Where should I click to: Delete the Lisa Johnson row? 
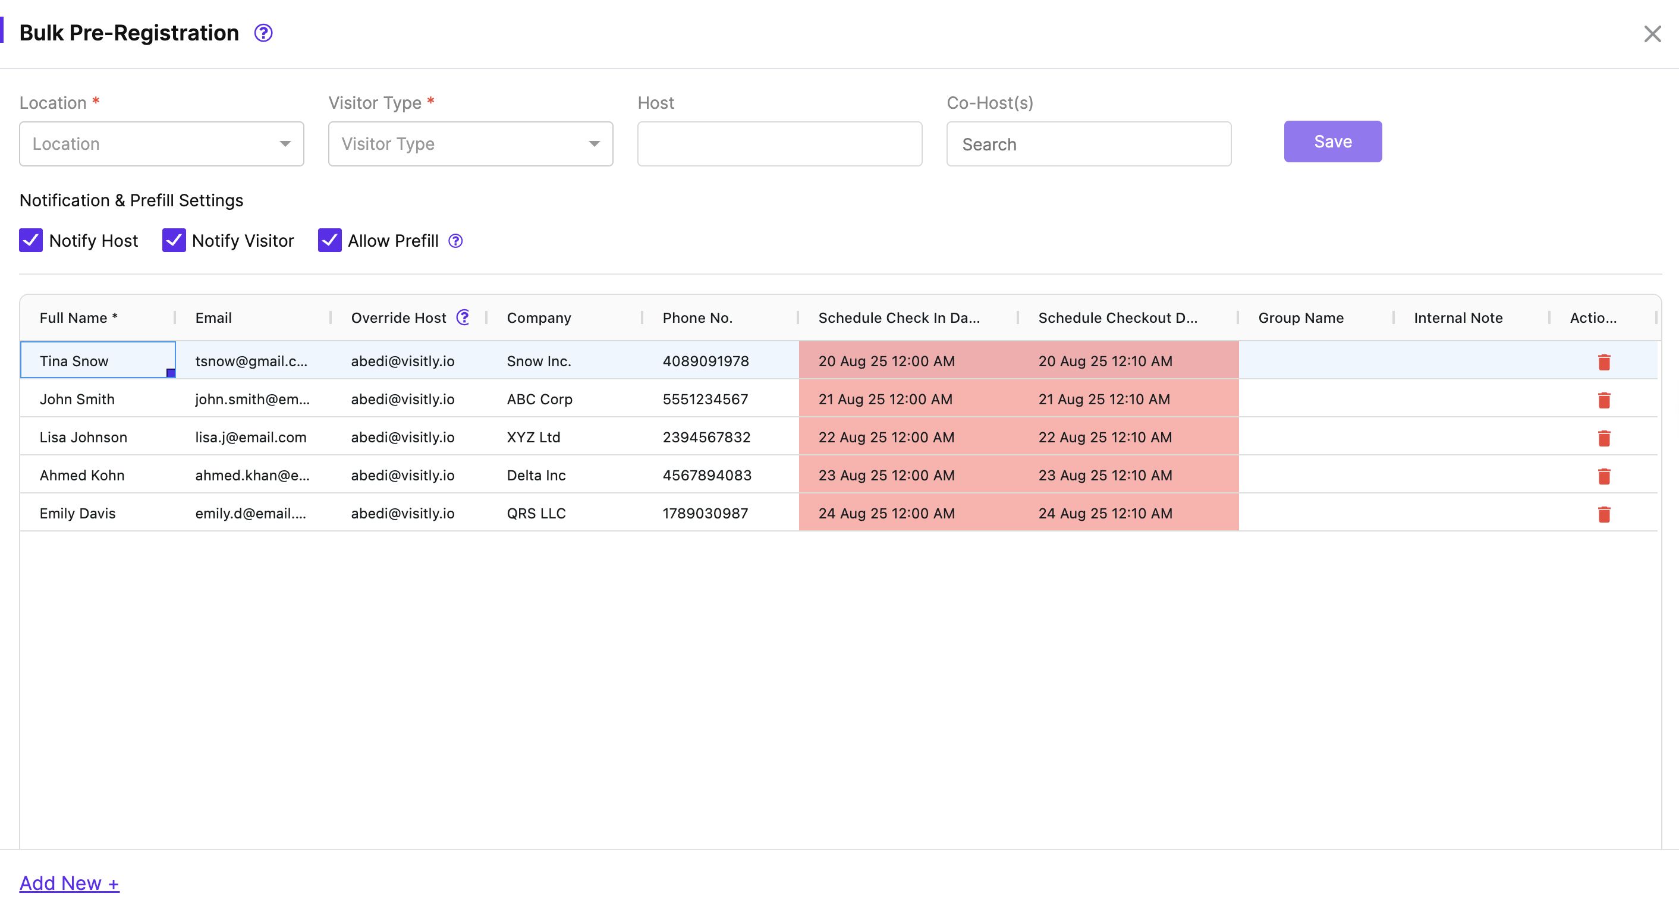point(1604,438)
